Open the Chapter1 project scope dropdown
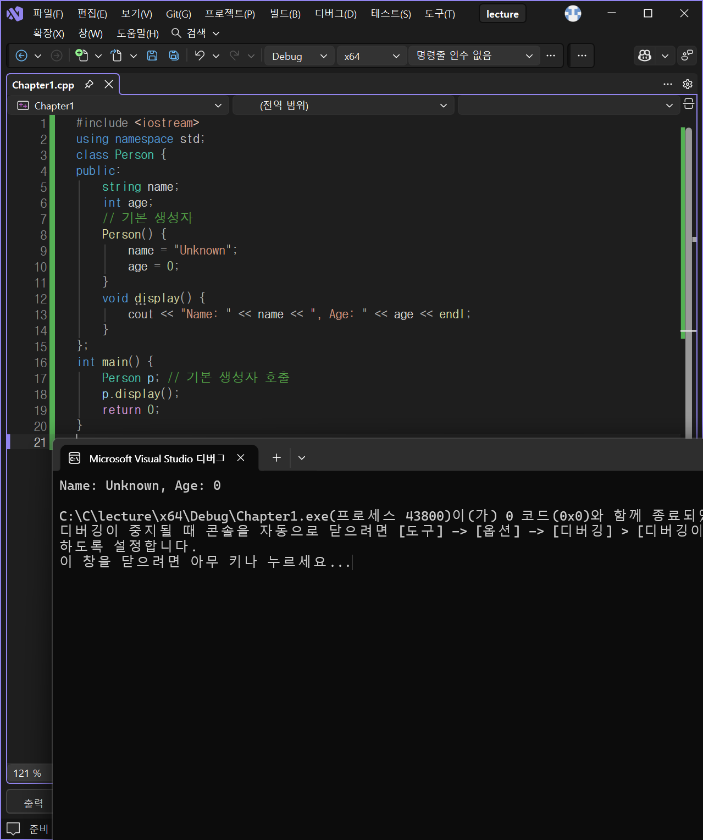The width and height of the screenshot is (703, 840). tap(119, 106)
